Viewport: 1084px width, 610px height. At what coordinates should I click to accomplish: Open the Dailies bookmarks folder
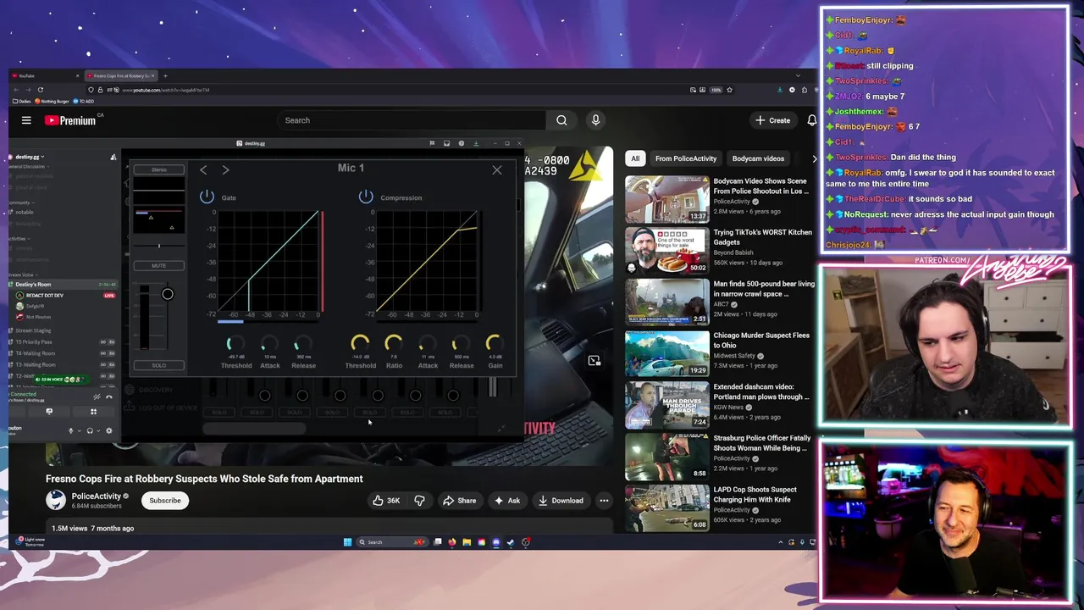tap(23, 102)
